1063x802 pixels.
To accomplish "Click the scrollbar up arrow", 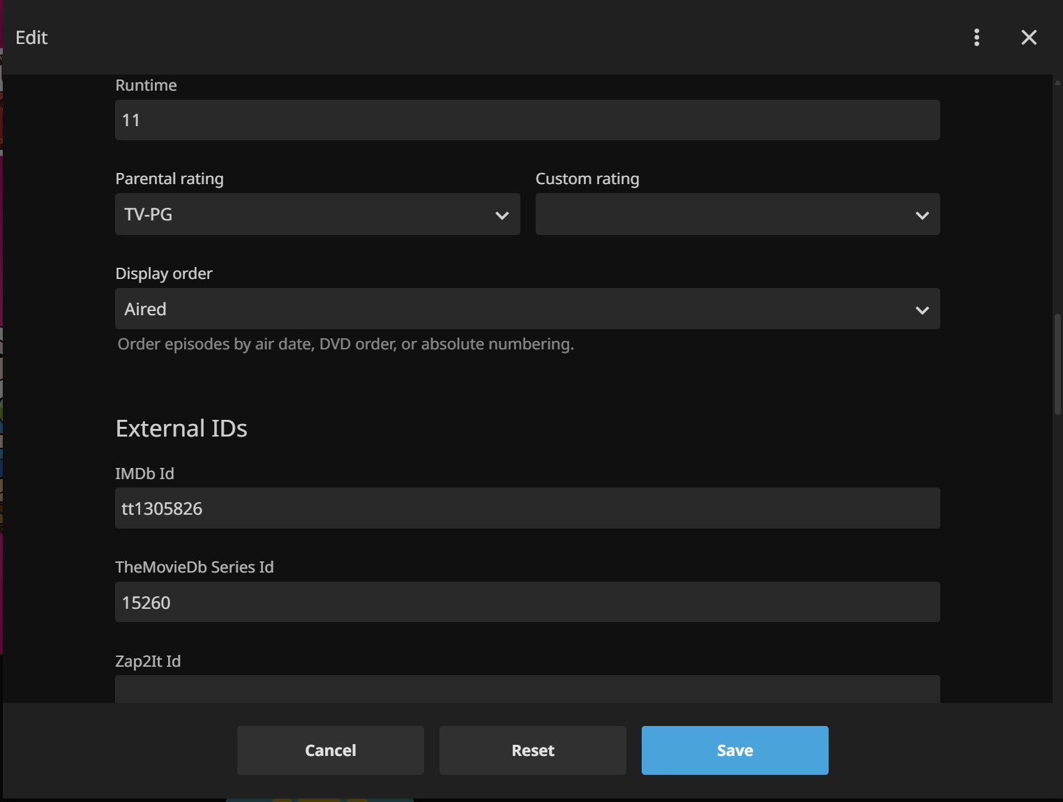I will tap(1057, 81).
